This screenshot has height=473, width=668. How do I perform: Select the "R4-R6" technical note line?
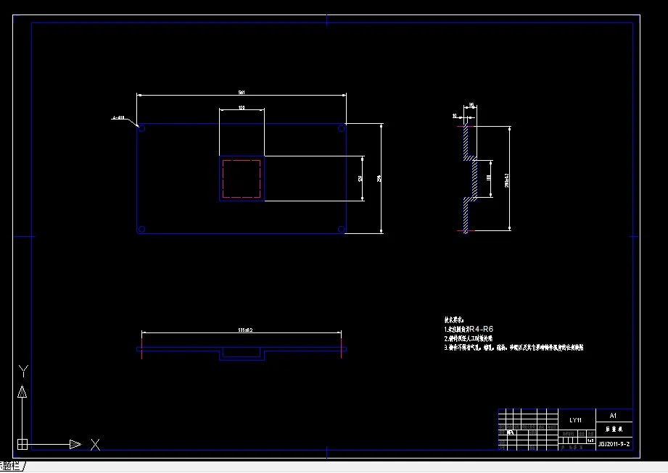(469, 329)
